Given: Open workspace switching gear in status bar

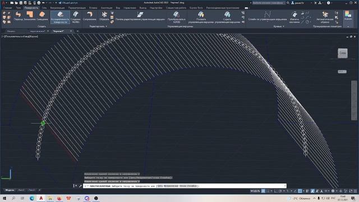Looking at the screenshot, I should [x=333, y=191].
